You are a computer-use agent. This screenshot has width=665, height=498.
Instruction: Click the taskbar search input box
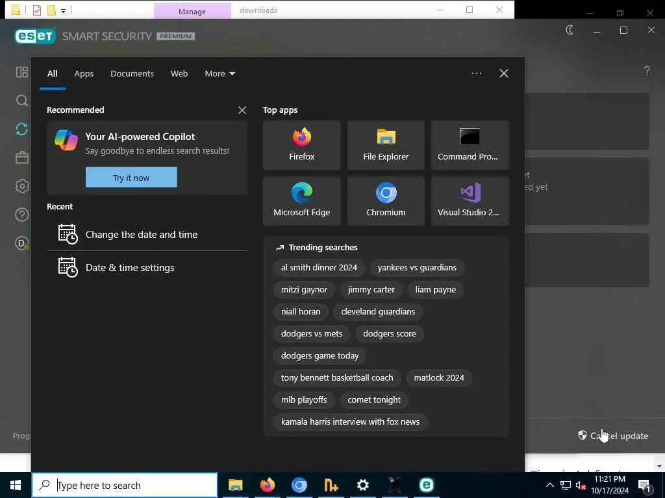125,485
